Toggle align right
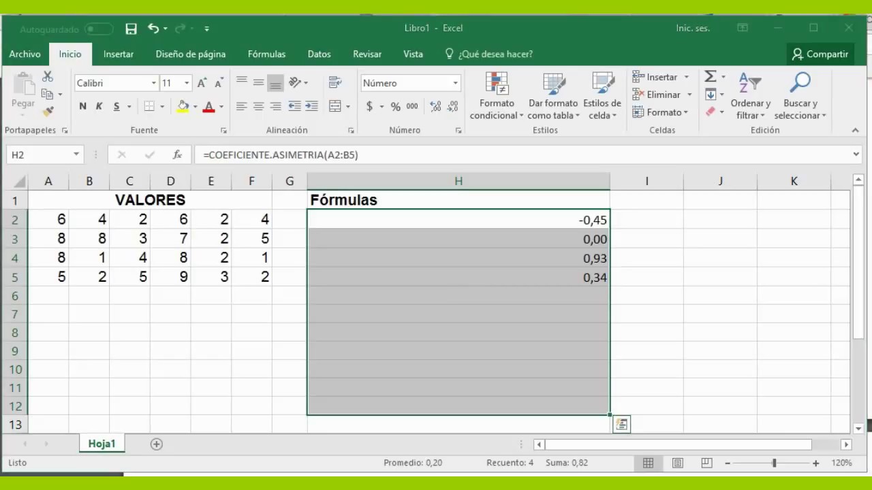The height and width of the screenshot is (490, 872). coord(275,106)
